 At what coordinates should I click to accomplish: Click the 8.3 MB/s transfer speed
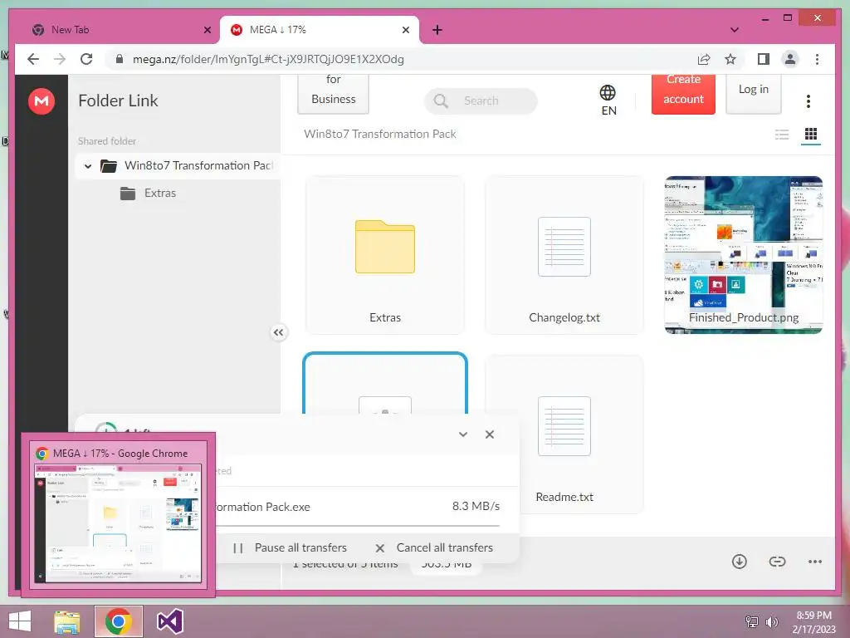click(x=476, y=506)
